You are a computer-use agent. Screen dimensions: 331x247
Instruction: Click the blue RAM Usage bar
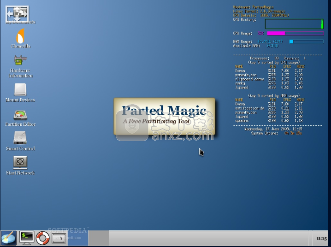point(307,41)
